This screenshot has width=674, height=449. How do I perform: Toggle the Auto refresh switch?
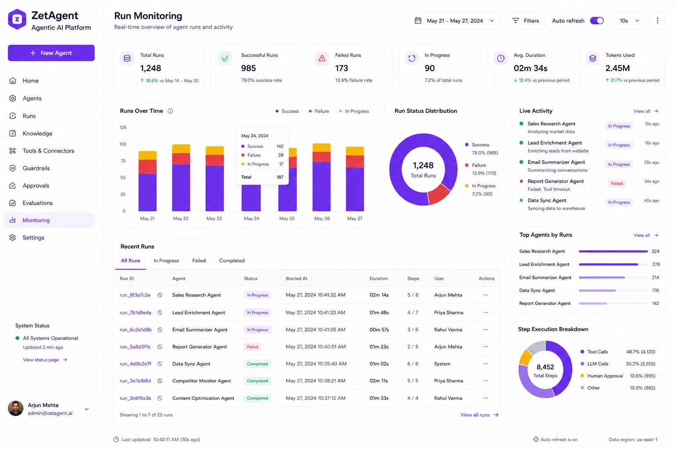[x=597, y=21]
